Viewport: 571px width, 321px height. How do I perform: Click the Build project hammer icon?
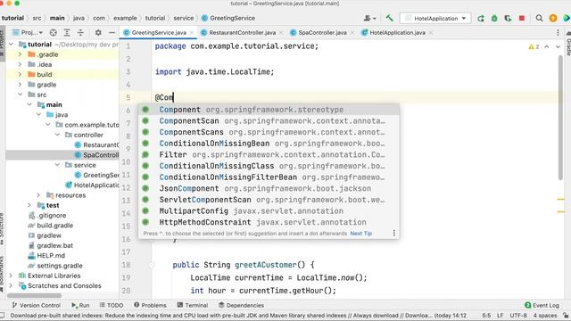pyautogui.click(x=389, y=18)
